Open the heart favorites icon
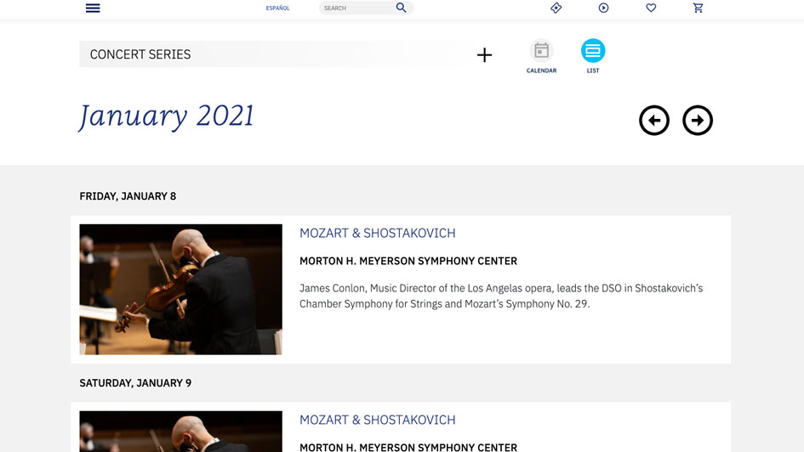The image size is (804, 452). 651,8
